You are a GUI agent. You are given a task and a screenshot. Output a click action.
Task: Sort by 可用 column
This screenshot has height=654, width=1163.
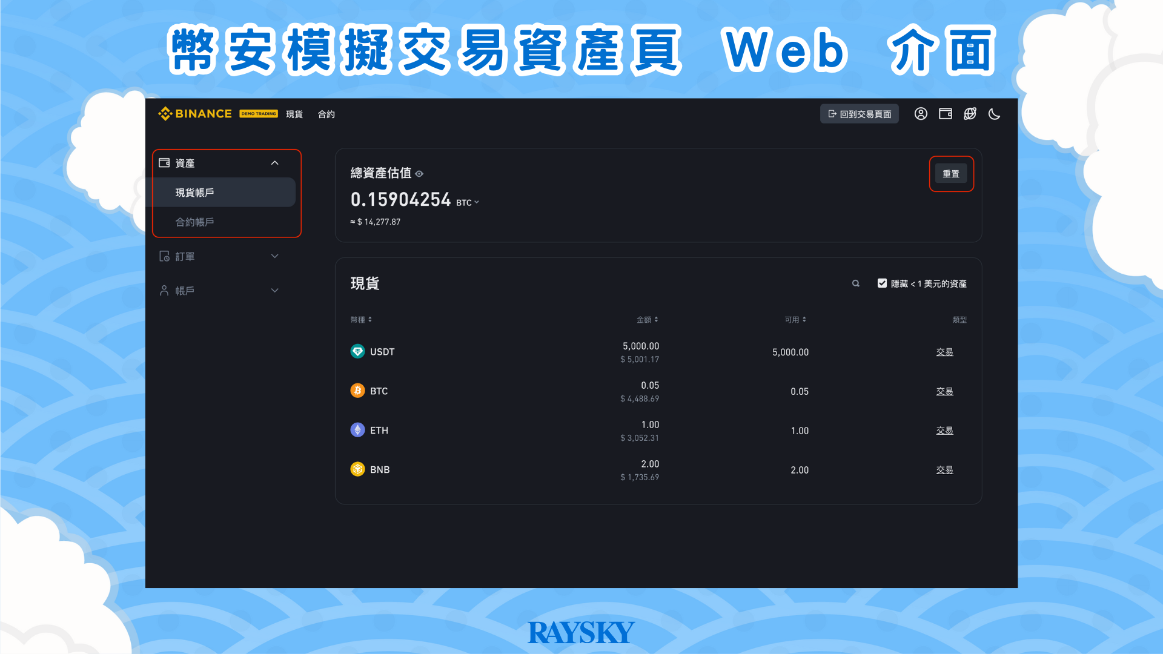[x=795, y=320]
